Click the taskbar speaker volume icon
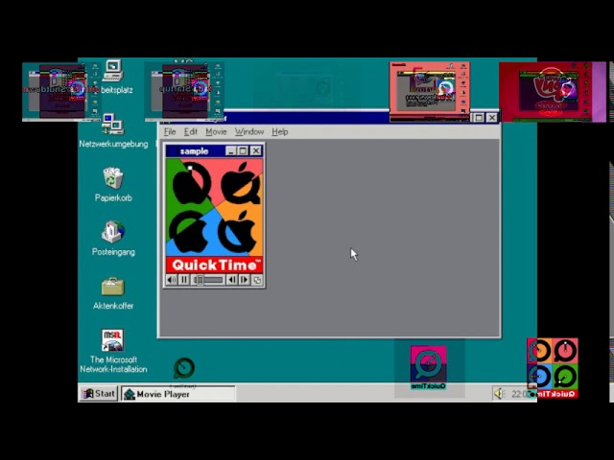614x460 pixels. click(x=499, y=394)
